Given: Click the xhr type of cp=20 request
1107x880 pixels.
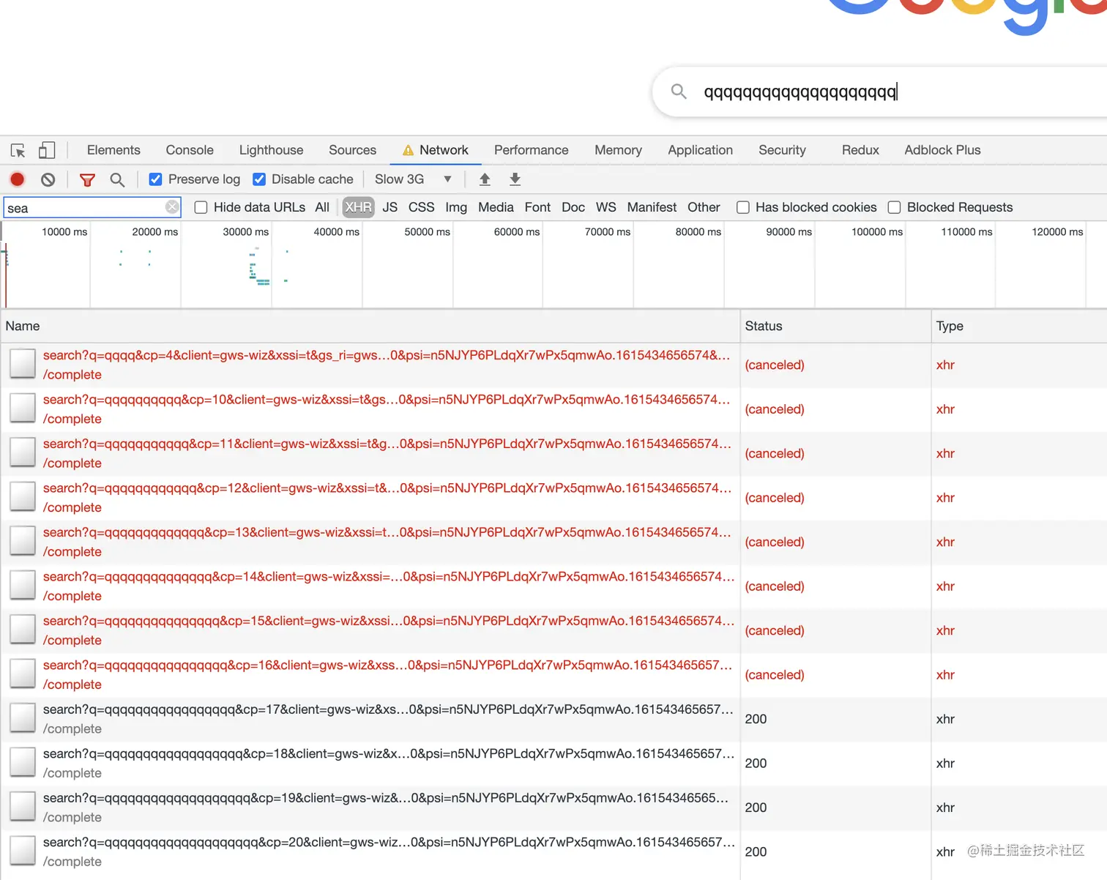Looking at the screenshot, I should (945, 851).
